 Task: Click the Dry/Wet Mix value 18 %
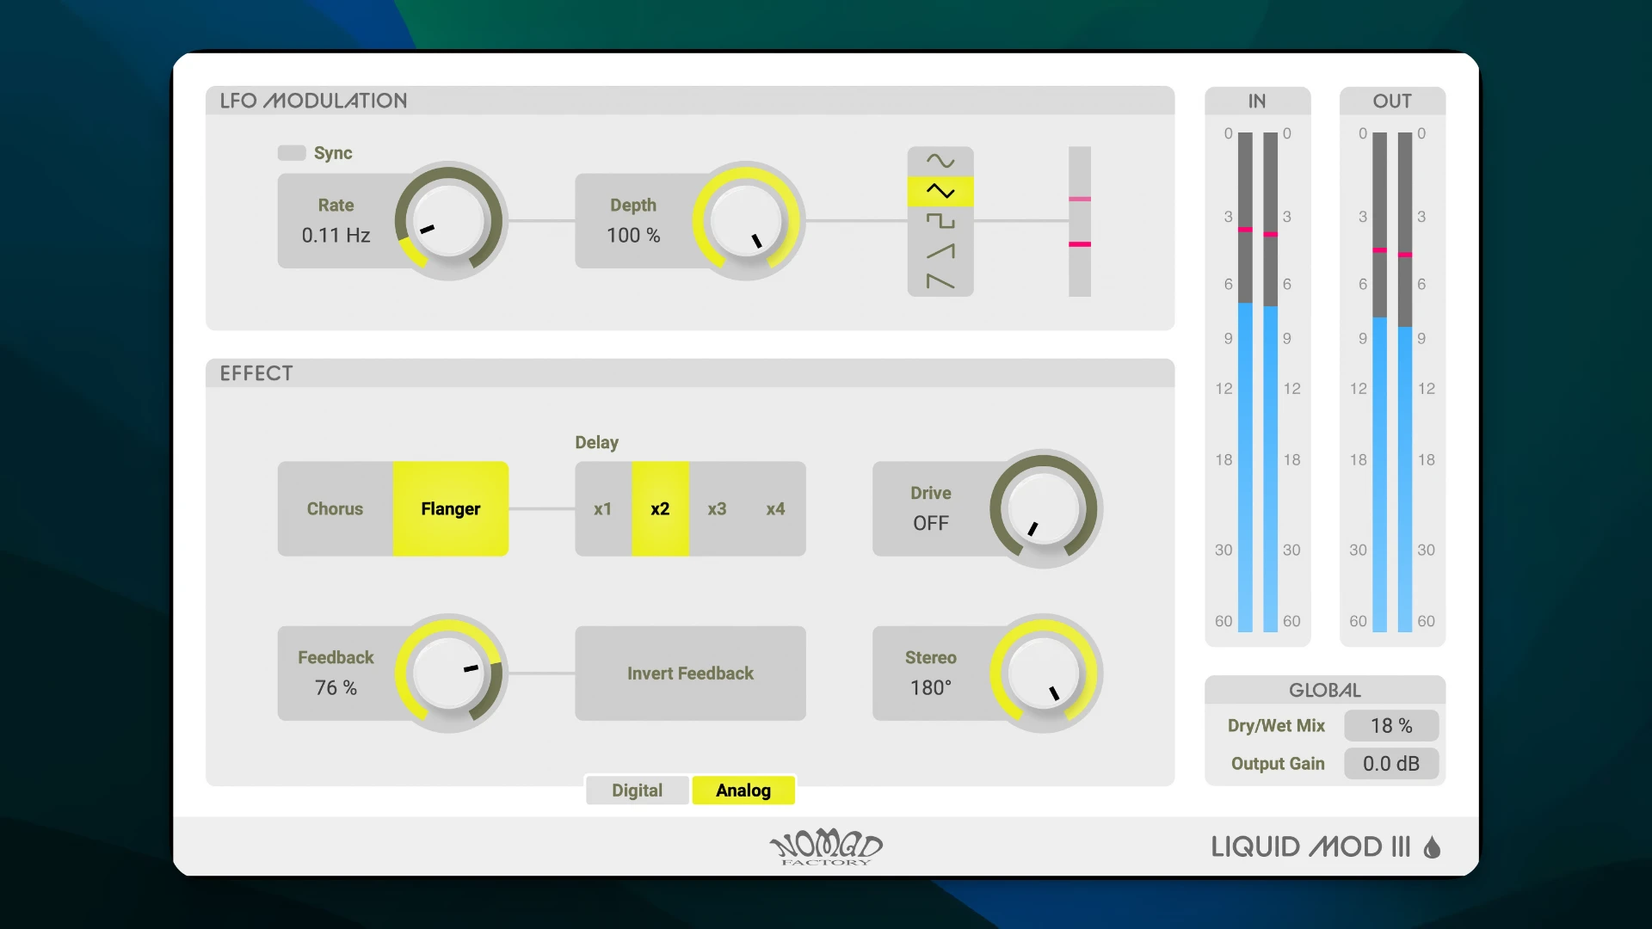coord(1391,725)
